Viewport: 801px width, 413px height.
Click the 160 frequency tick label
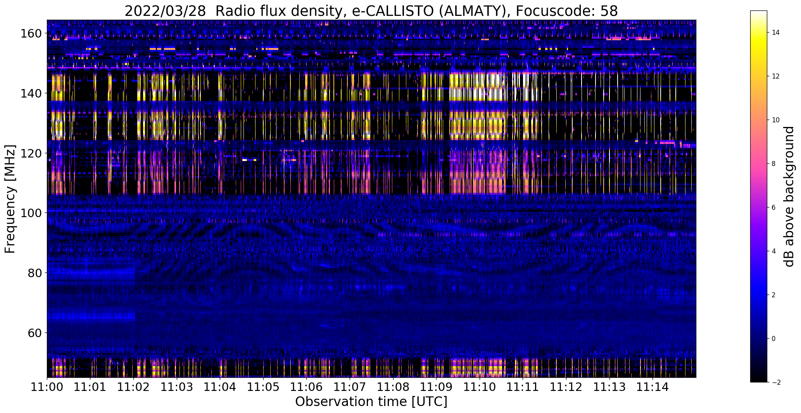[x=31, y=34]
